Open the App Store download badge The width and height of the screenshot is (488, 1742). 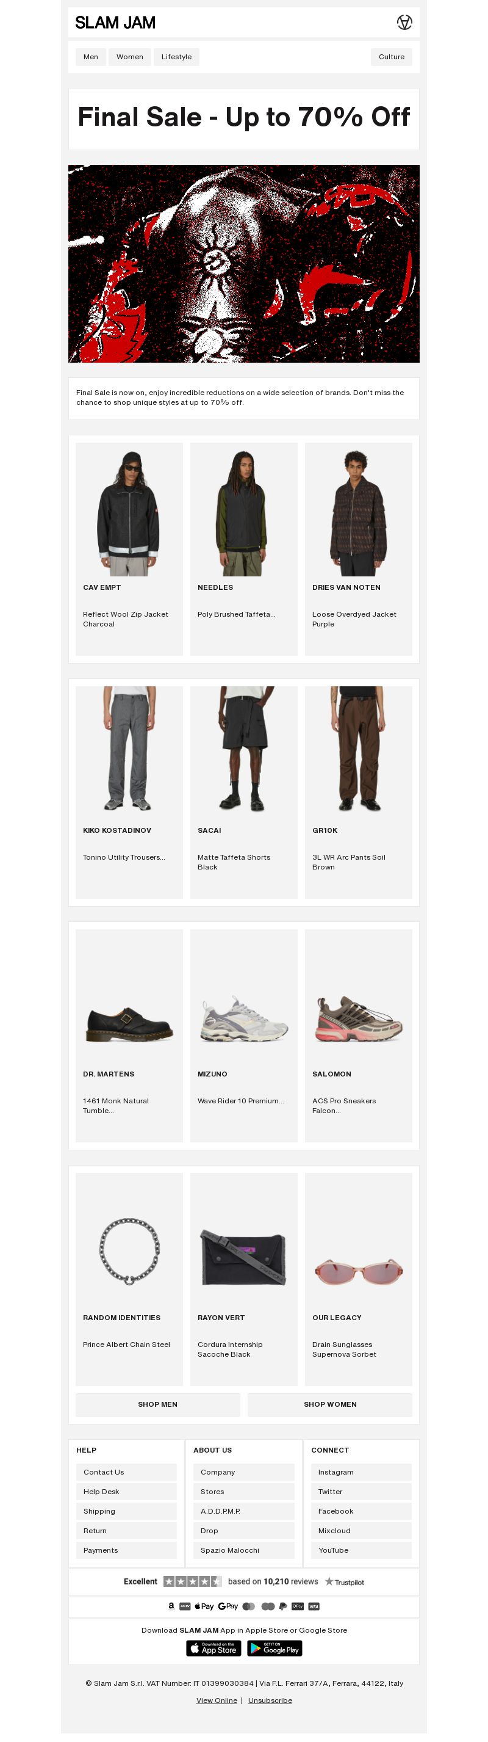pos(213,1649)
